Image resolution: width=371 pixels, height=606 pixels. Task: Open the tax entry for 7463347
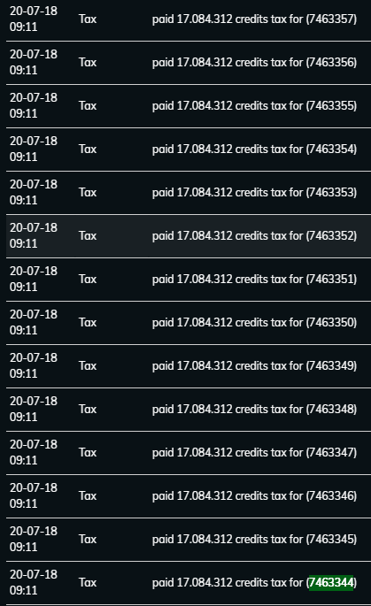189,452
